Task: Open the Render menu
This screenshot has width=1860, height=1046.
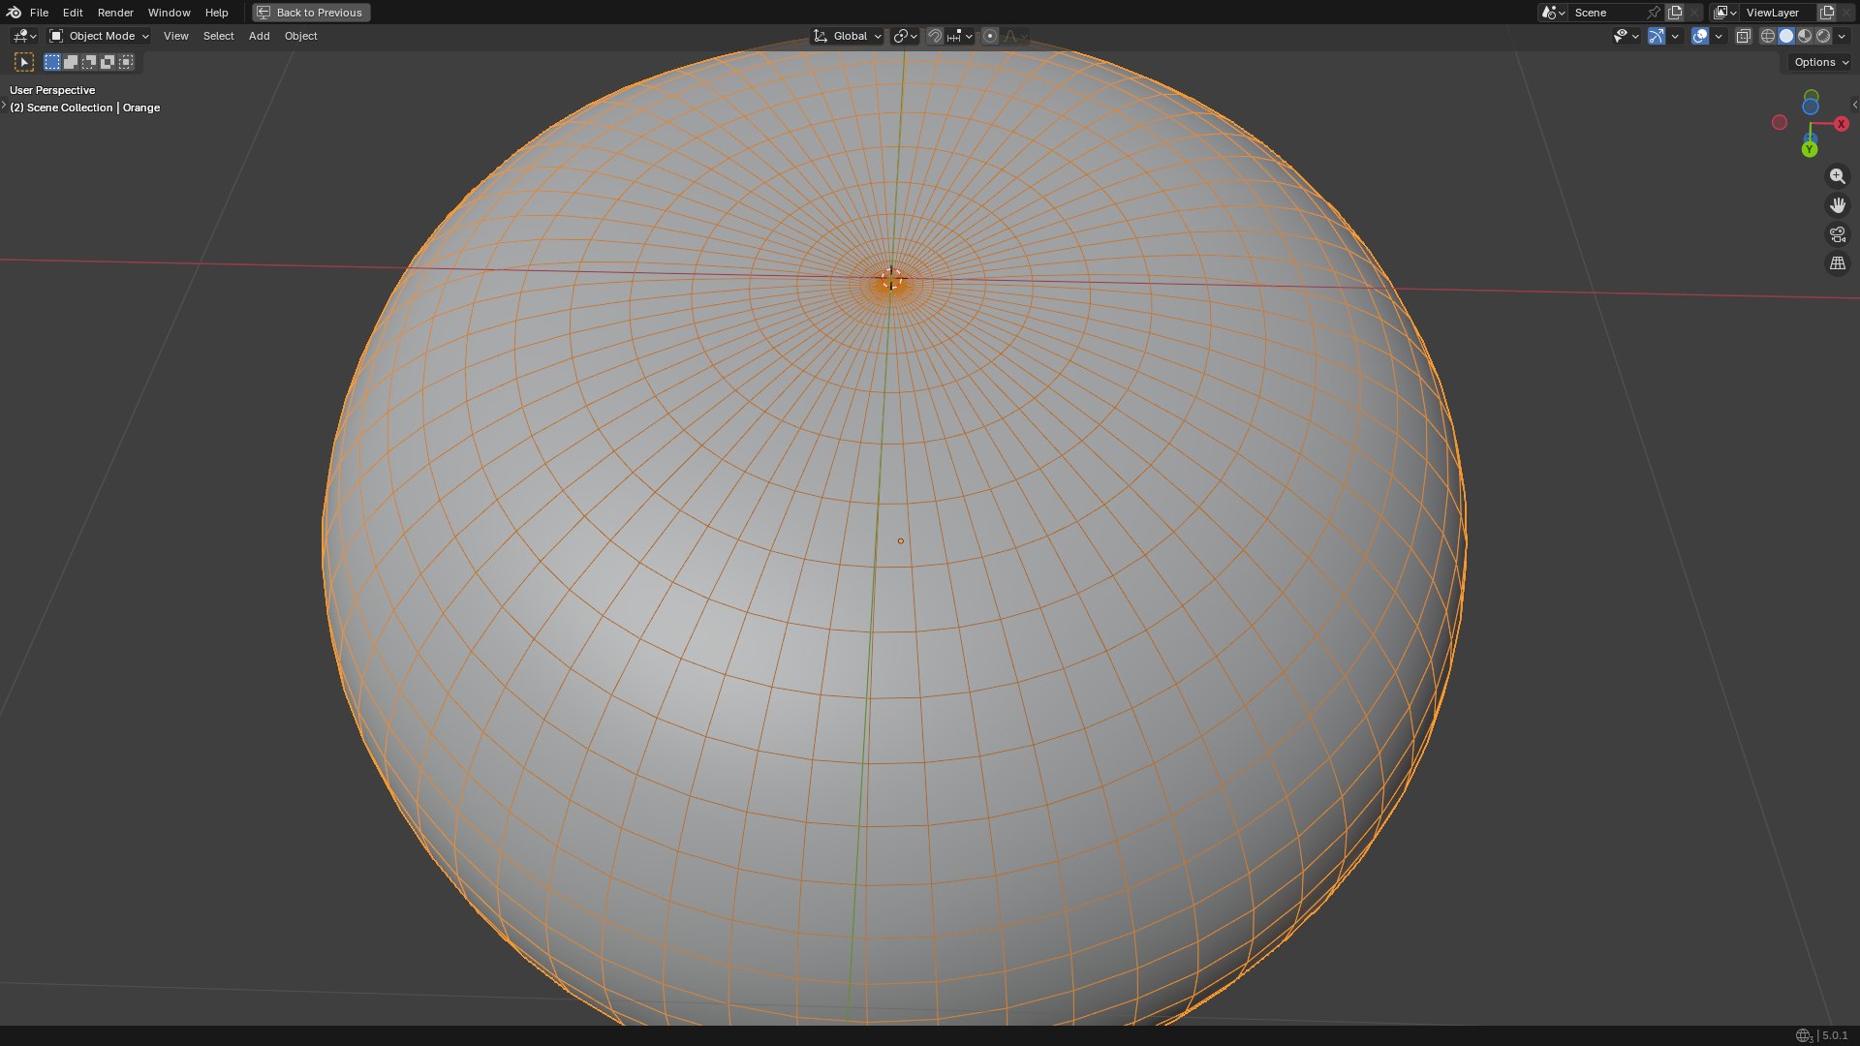Action: click(x=115, y=13)
